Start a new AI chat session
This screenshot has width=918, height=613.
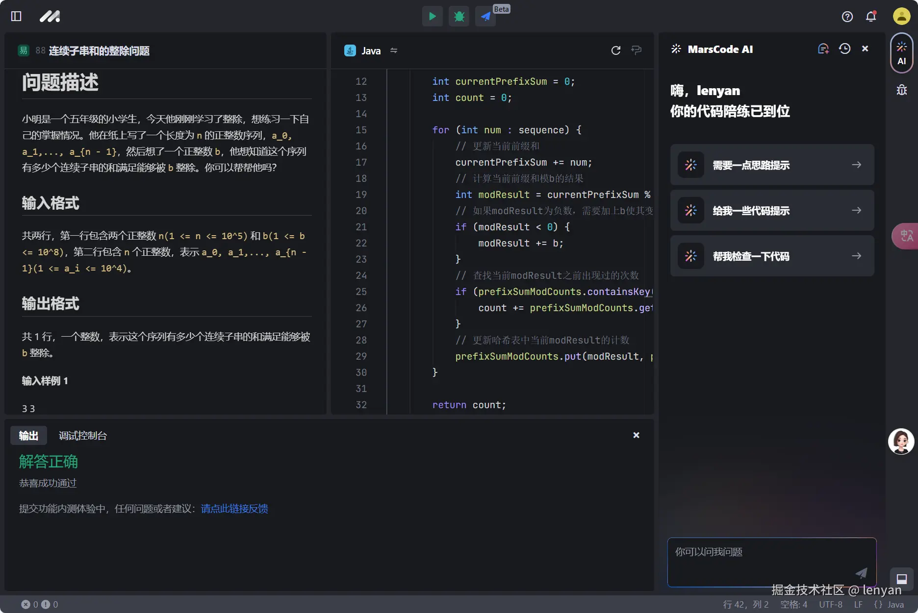823,49
